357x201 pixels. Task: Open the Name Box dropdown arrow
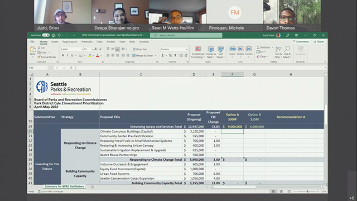(x=46, y=68)
